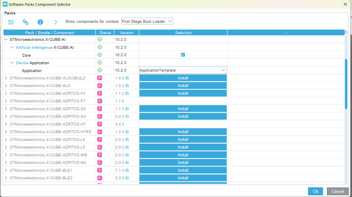Click the vertical scrollbar thumb of packs list
Screen dimensions: 352x197
[x=346, y=84]
